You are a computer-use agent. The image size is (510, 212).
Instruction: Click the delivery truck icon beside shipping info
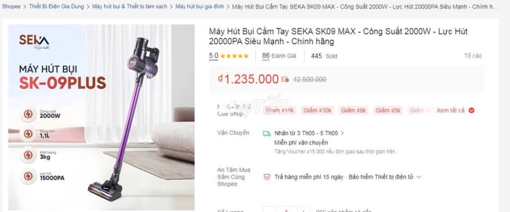[267, 134]
